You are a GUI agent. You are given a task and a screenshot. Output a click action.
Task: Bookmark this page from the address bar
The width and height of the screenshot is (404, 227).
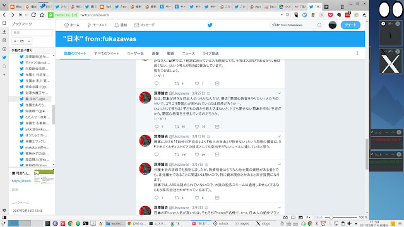click(x=287, y=15)
